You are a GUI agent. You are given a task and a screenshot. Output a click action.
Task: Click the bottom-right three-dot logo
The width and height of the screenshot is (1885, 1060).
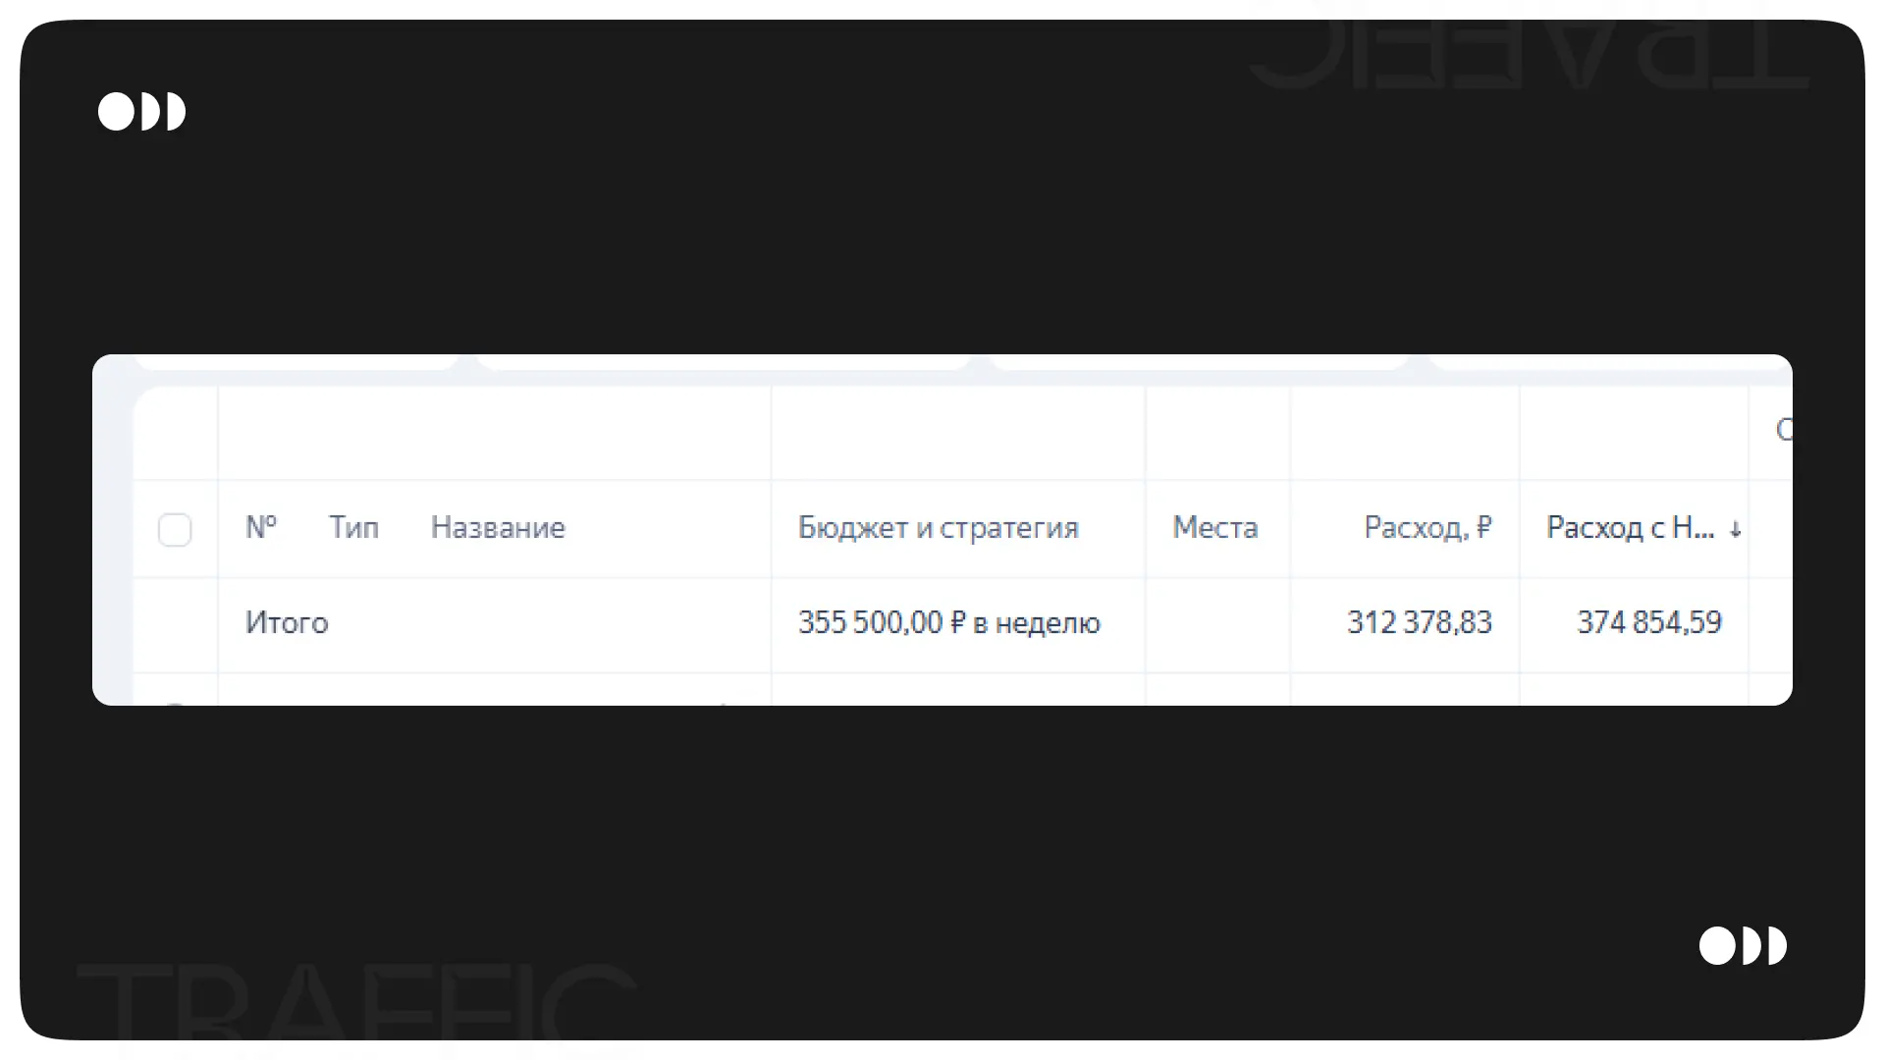coord(1743,946)
